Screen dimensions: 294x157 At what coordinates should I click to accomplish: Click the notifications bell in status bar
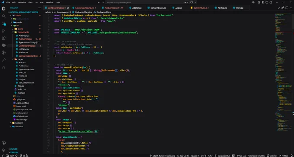click(291, 156)
